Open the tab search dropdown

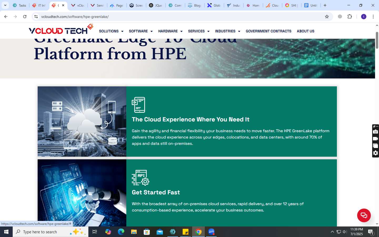click(5, 5)
